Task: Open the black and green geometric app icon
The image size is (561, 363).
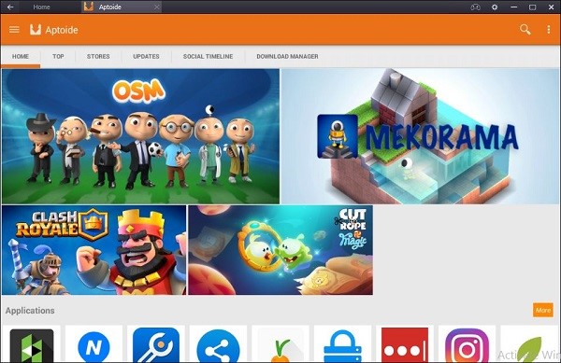Action: click(32, 345)
